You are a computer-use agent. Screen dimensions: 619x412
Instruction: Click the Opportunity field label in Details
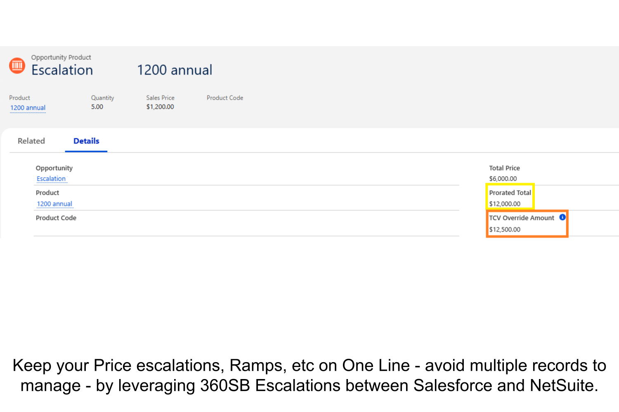[54, 168]
